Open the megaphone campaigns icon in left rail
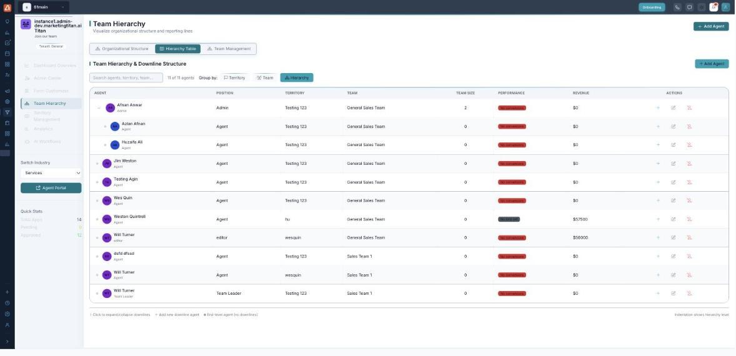Screen dimensions: 736x356 [x=7, y=91]
